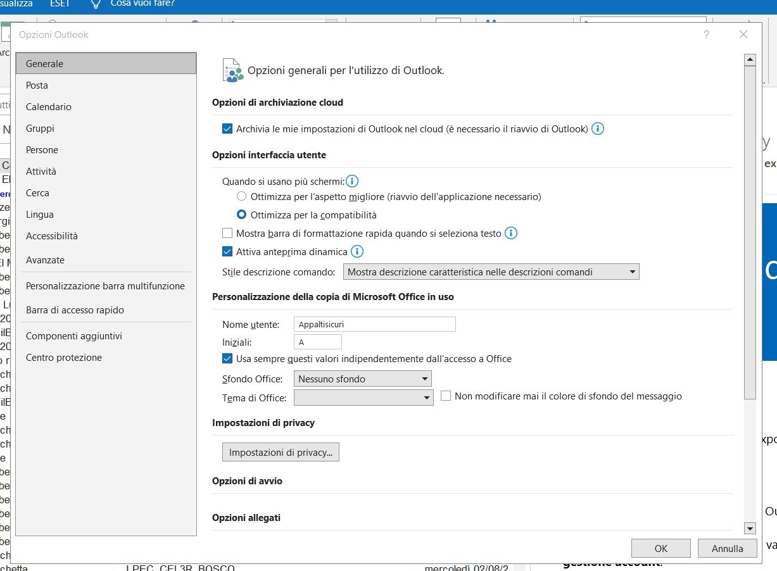Click the help question mark in dialog title
Screen dimensions: 777x571
pyautogui.click(x=707, y=35)
